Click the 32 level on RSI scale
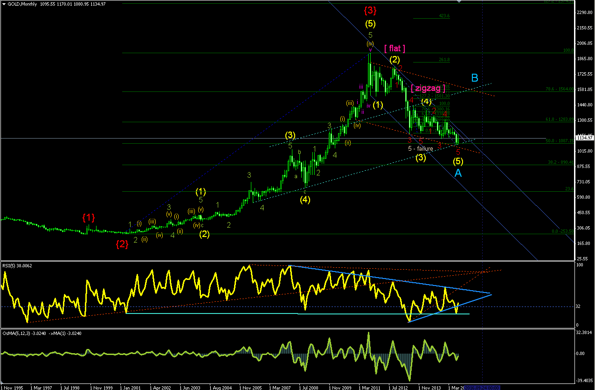Image resolution: width=595 pixels, height=390 pixels. 579,306
